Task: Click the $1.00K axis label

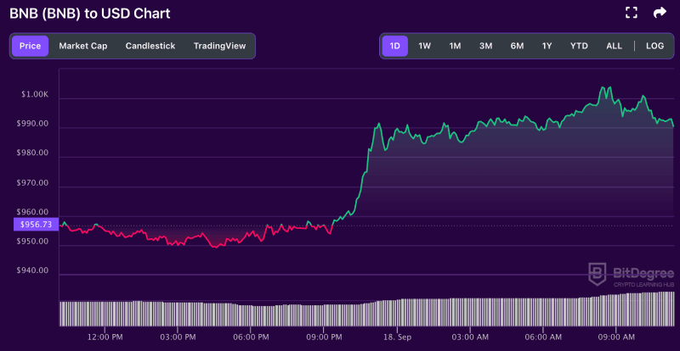Action: point(35,94)
